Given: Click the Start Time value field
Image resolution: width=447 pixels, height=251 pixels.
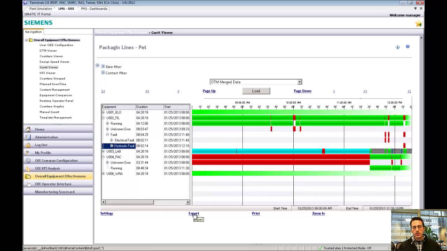Looking at the screenshot, I should [x=315, y=208].
